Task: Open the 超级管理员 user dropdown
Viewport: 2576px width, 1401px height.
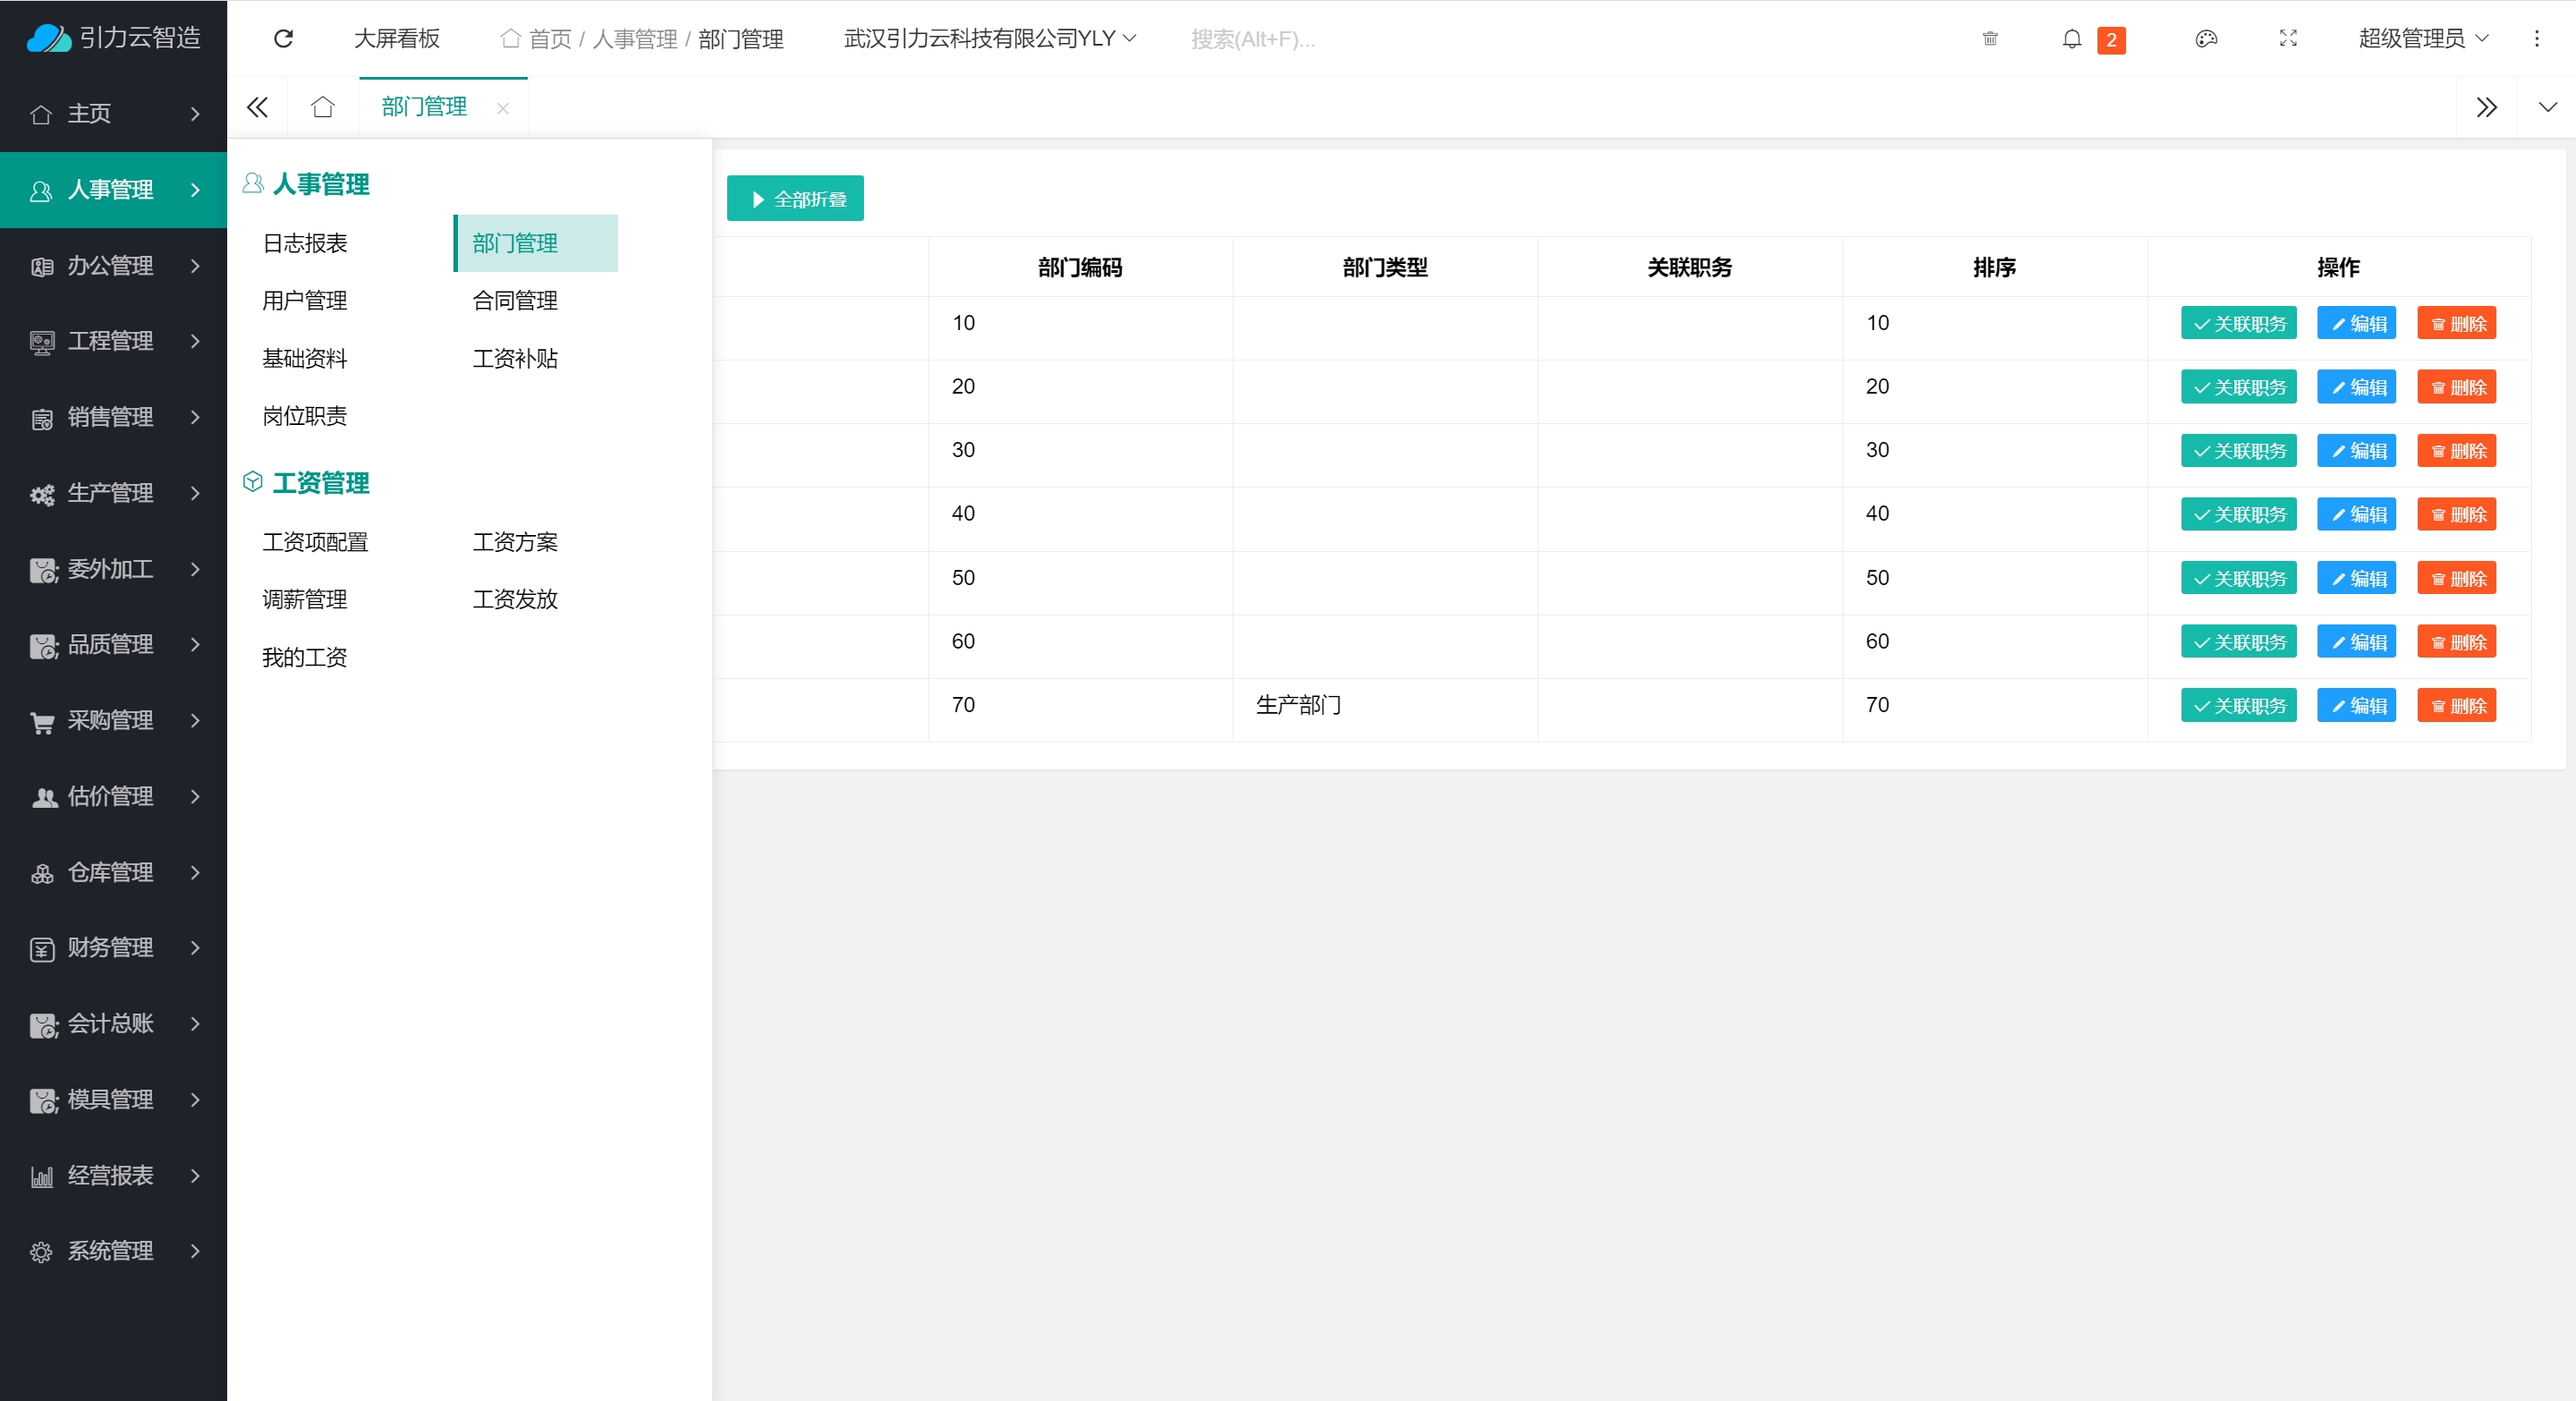Action: [2422, 39]
